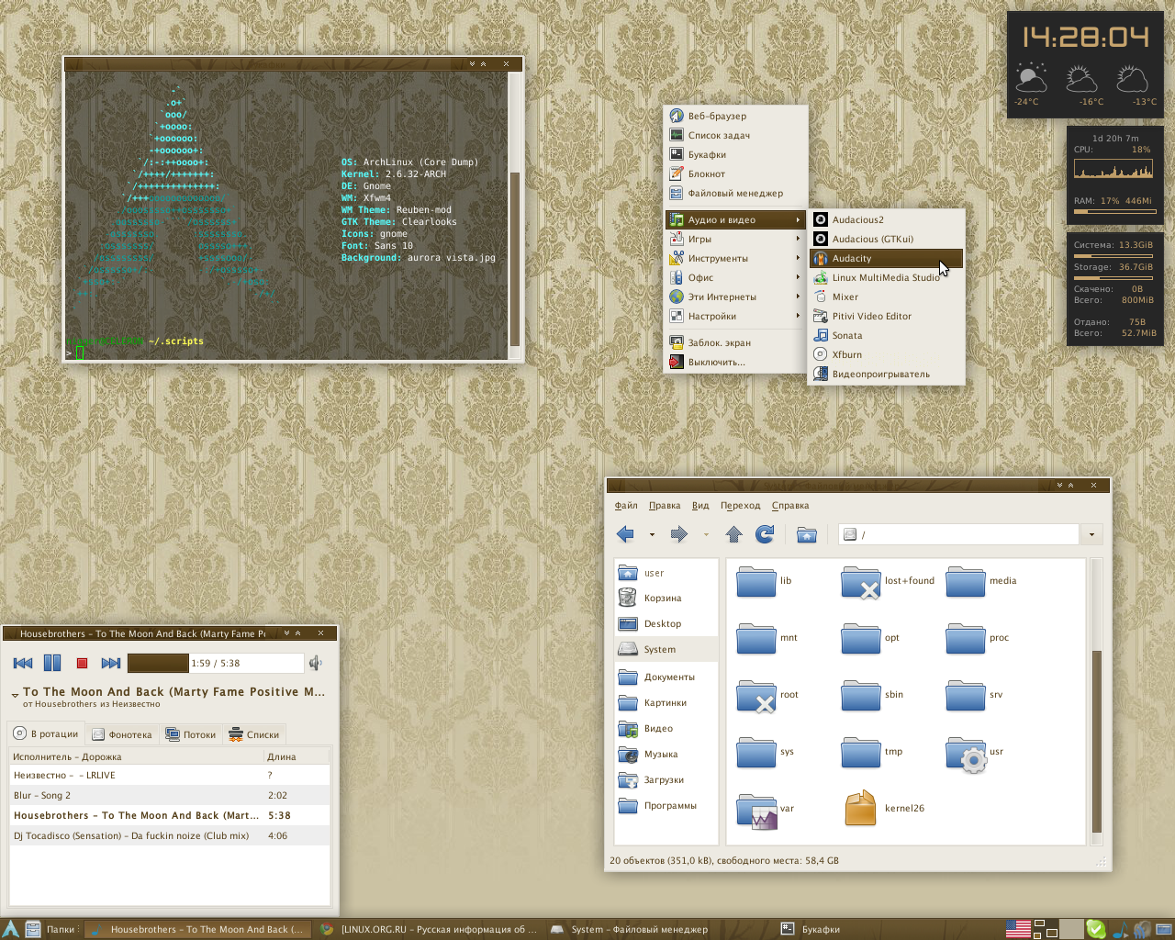This screenshot has height=940, width=1175.
Task: Pause the Housebrothers song playback
Action: (x=52, y=663)
